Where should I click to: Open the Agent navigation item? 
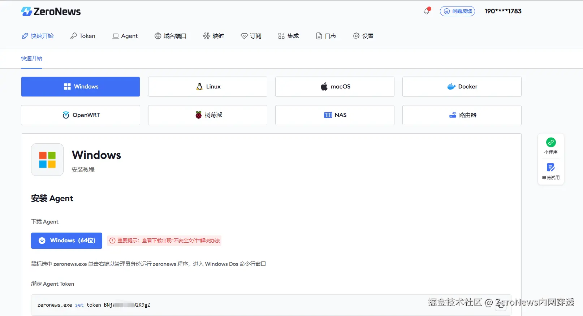coord(125,36)
